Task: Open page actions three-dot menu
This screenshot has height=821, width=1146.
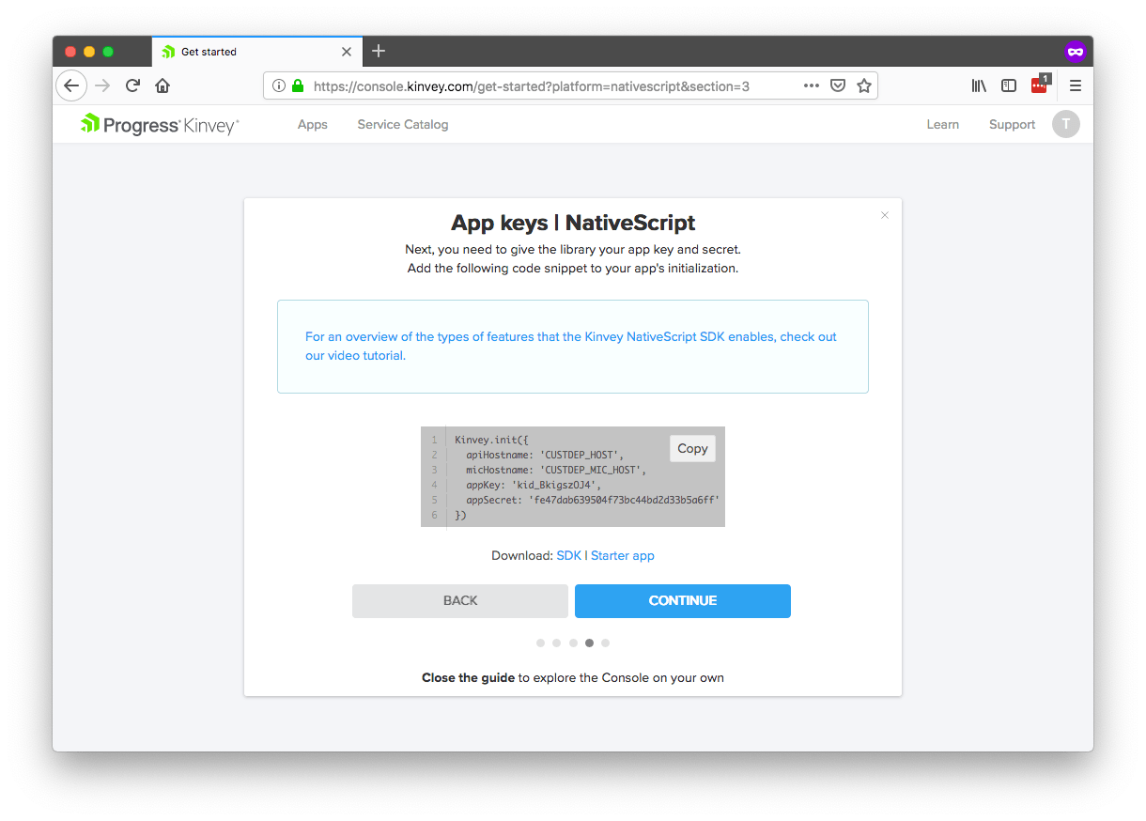Action: [812, 85]
